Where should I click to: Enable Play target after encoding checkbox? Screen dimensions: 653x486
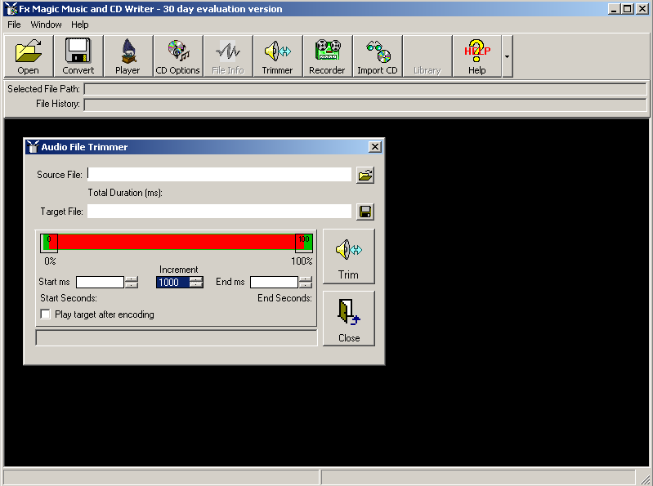pos(46,314)
